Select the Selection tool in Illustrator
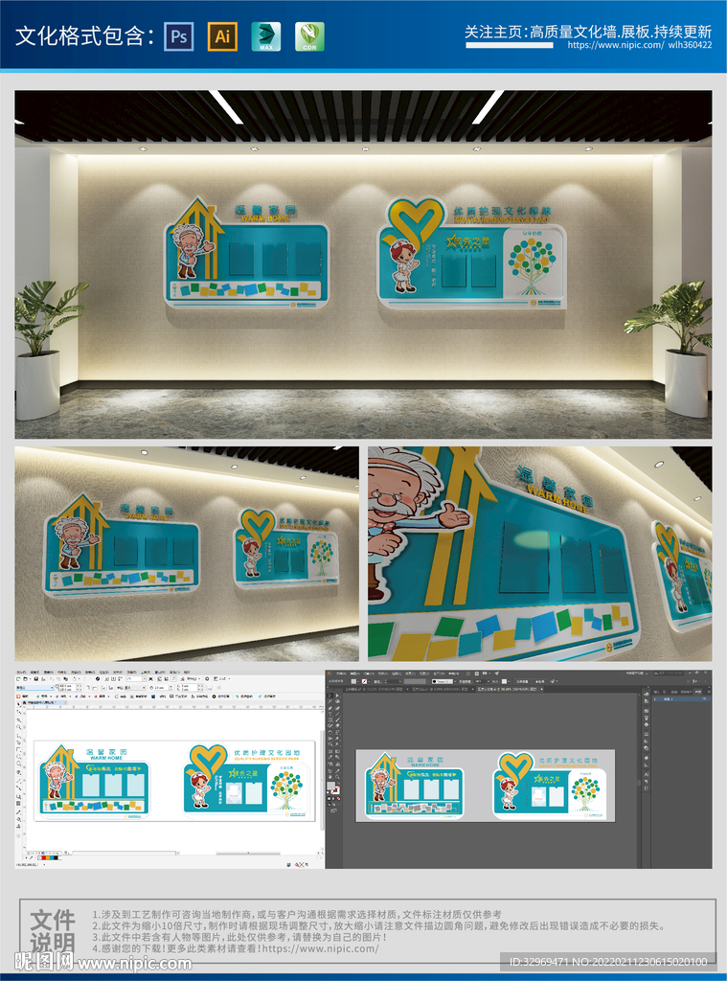The width and height of the screenshot is (727, 981). 330,696
